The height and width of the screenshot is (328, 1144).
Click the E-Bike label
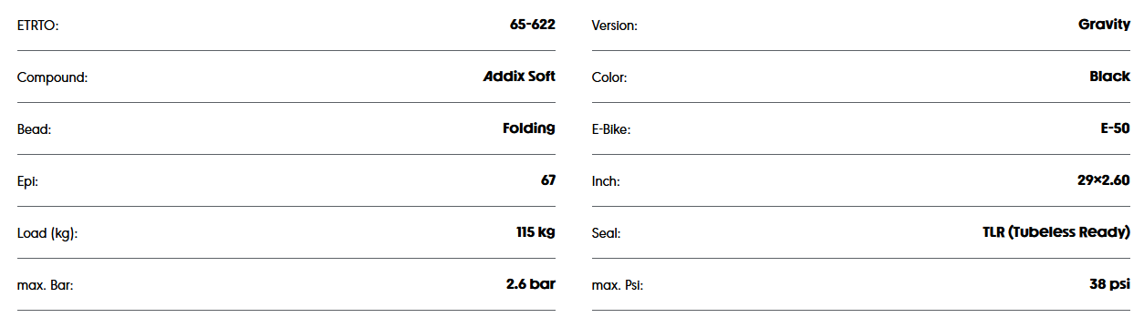[611, 129]
